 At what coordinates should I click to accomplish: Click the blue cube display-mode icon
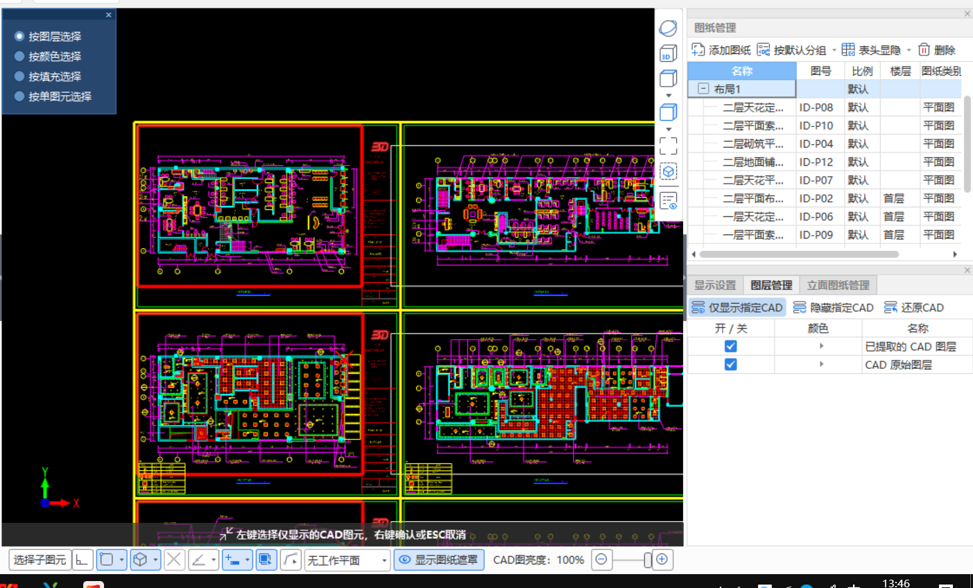point(668,112)
